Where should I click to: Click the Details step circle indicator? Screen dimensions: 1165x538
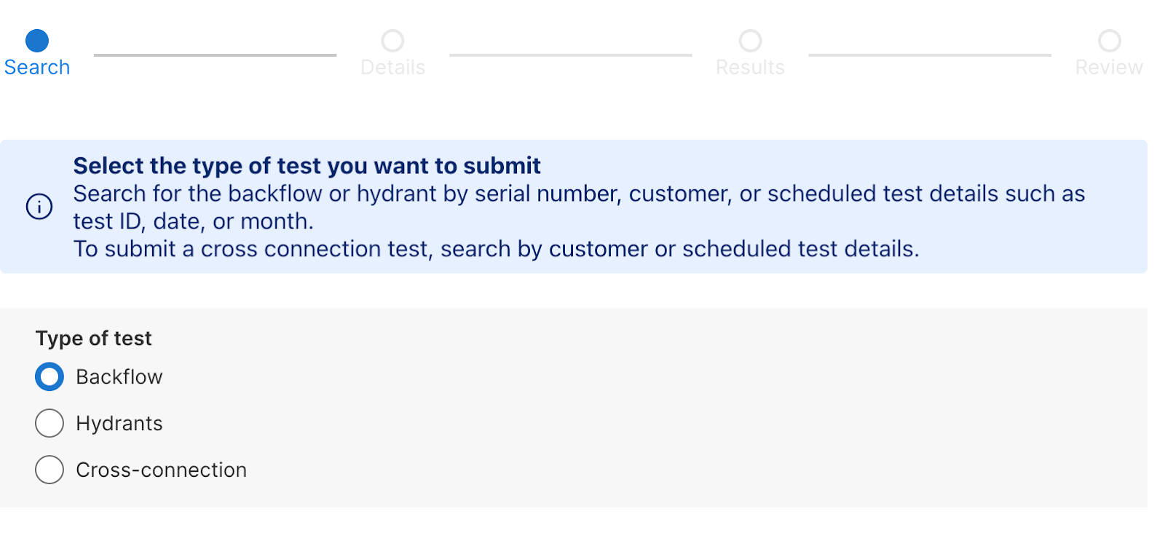(392, 41)
